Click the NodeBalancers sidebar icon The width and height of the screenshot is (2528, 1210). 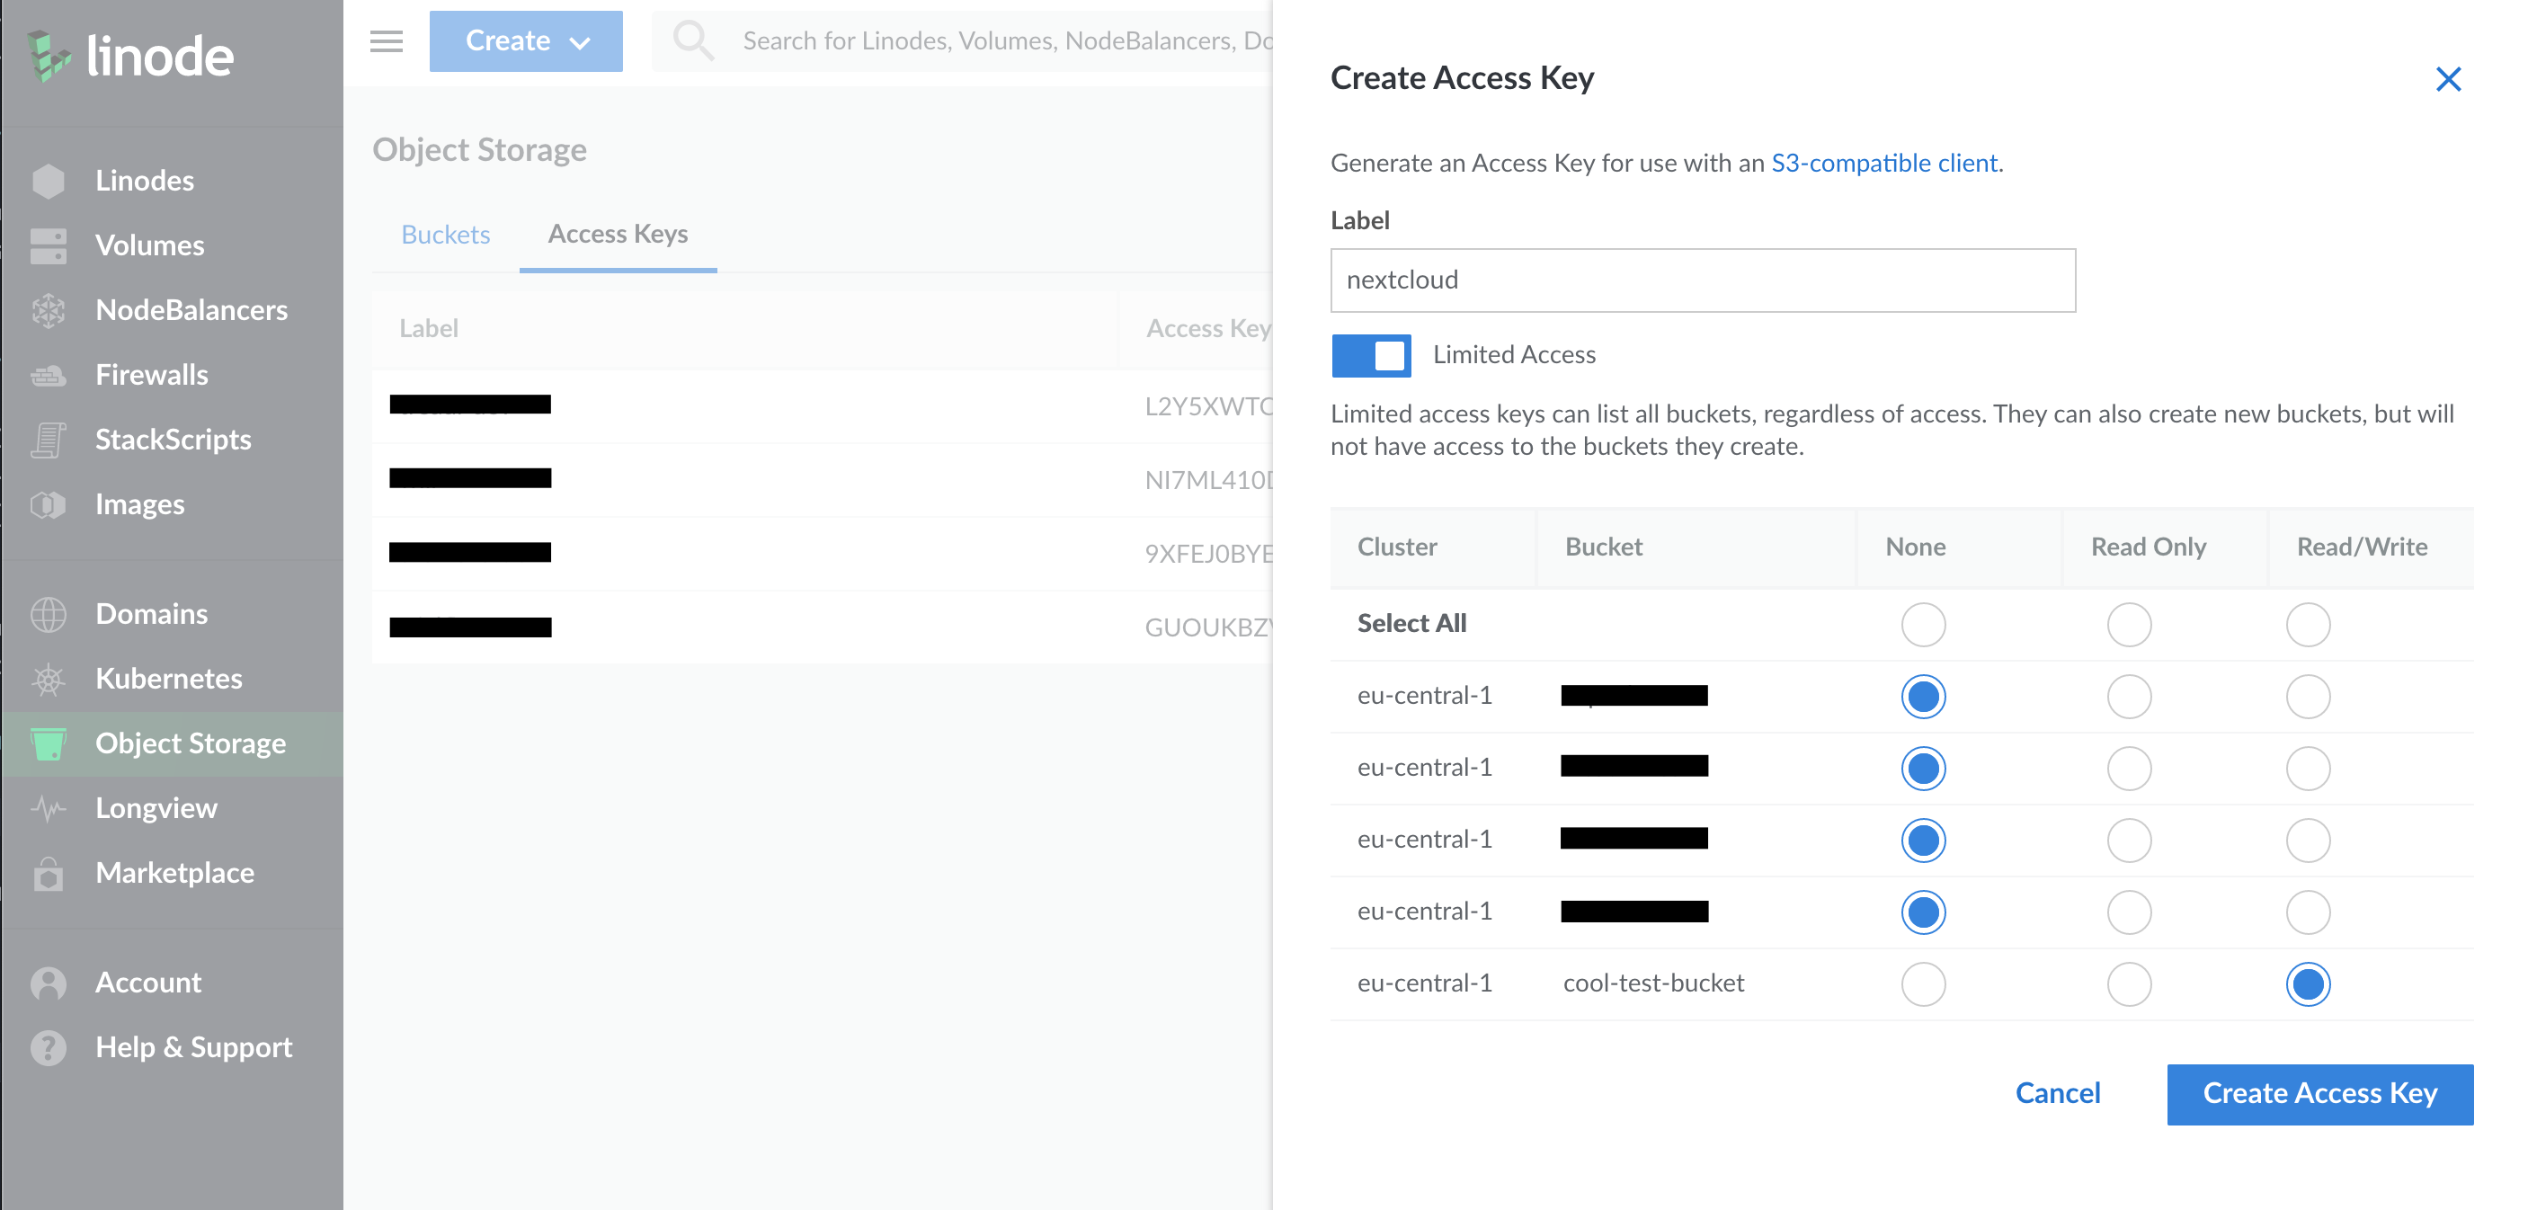click(x=48, y=310)
